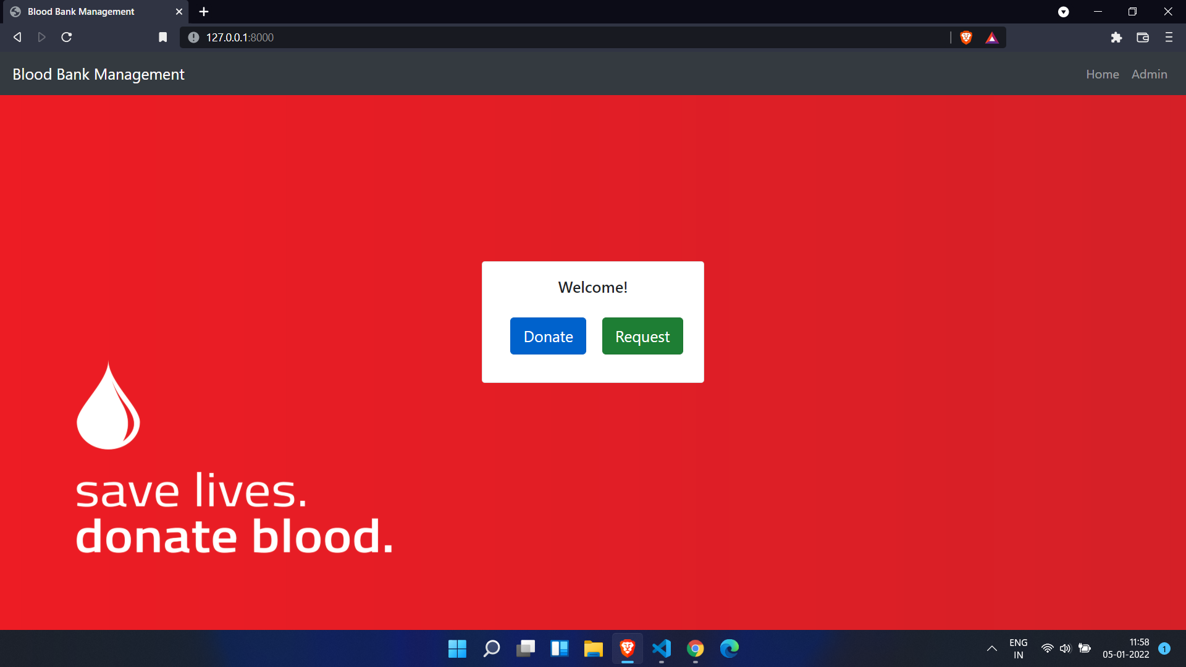Viewport: 1186px width, 667px height.
Task: Open Windows Search from the taskbar
Action: [491, 648]
